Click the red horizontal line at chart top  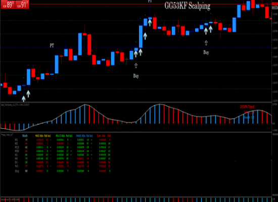pos(136,4)
